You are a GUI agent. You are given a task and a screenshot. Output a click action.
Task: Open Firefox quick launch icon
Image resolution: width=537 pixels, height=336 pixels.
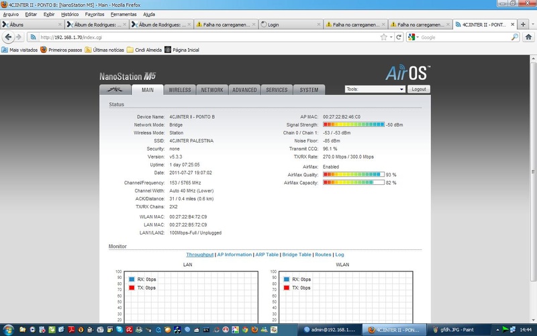(x=254, y=329)
